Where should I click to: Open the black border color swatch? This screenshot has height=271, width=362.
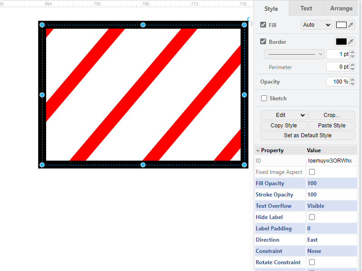coord(341,42)
